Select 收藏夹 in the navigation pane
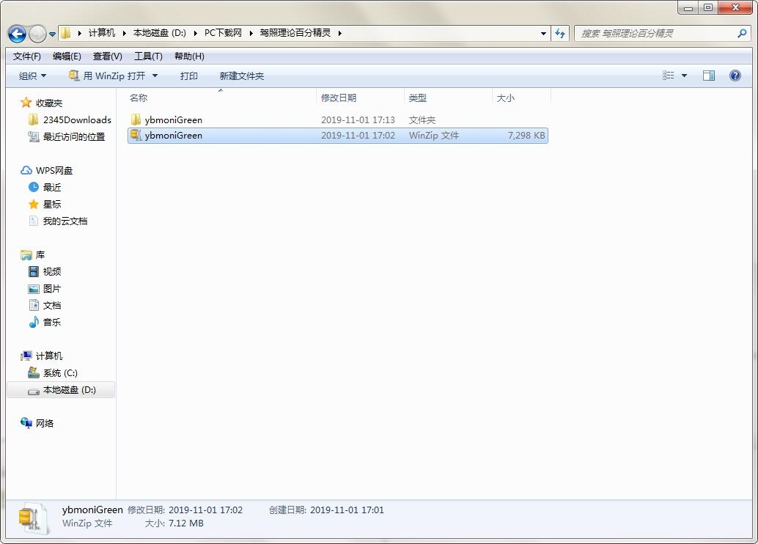 (x=42, y=103)
